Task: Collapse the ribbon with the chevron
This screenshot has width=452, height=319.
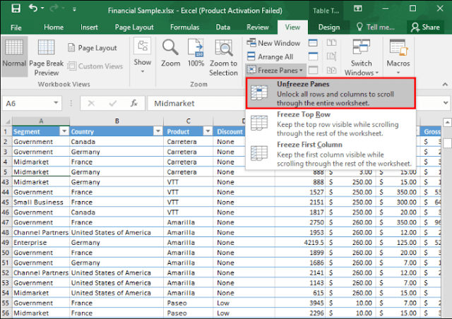Action: [445, 85]
